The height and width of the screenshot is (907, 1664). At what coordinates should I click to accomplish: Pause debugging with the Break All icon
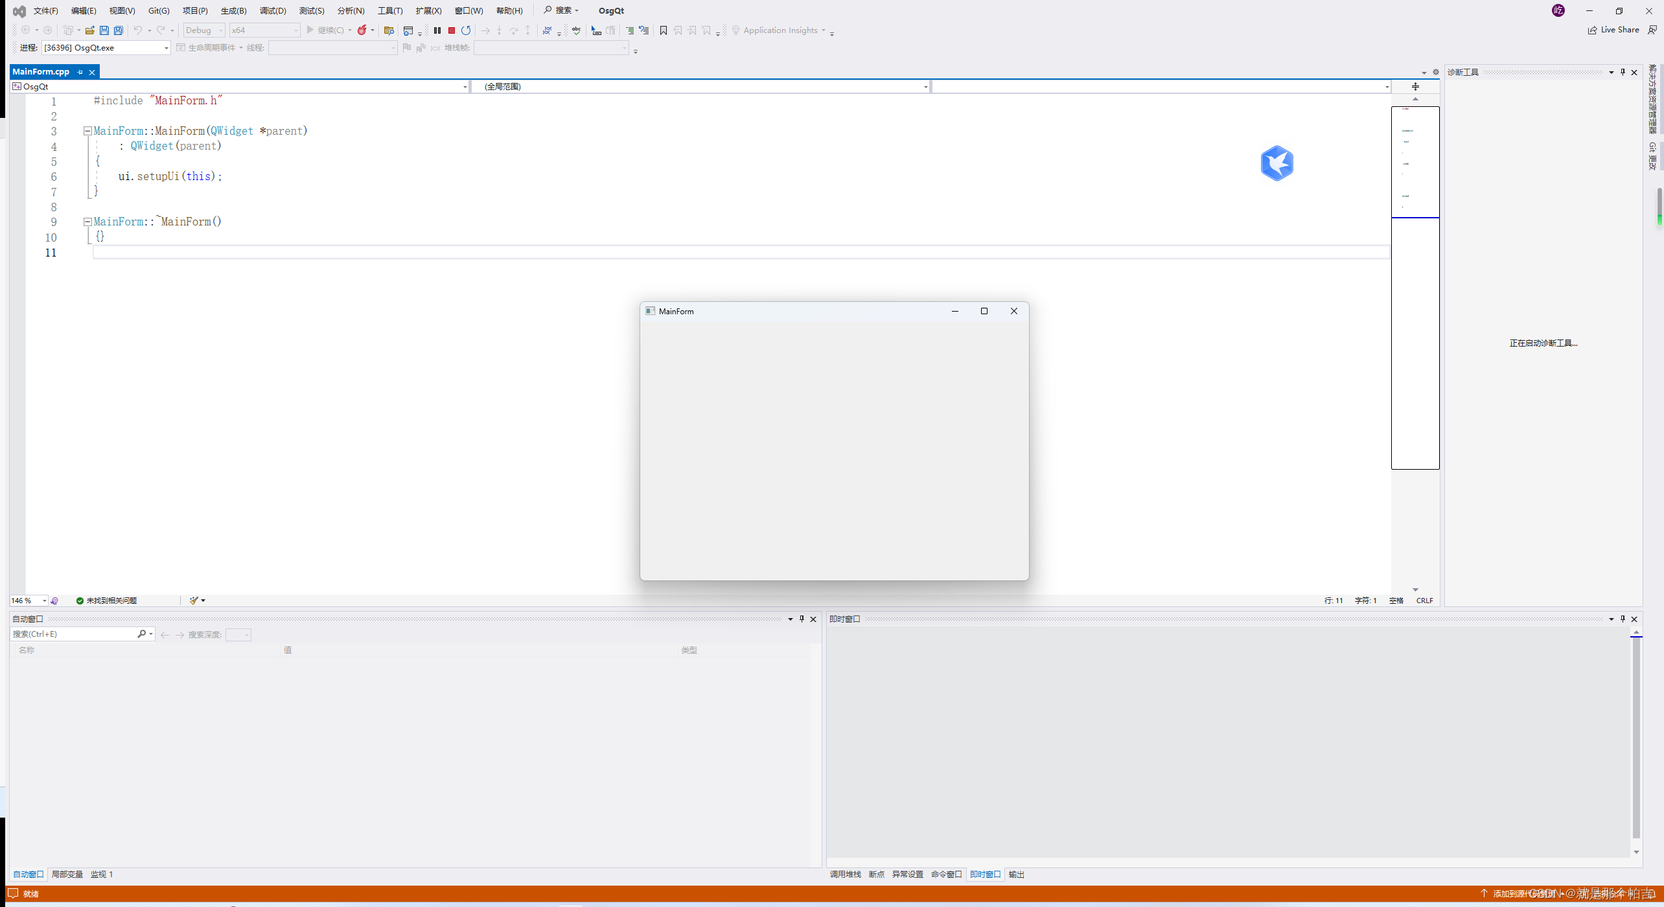tap(437, 30)
